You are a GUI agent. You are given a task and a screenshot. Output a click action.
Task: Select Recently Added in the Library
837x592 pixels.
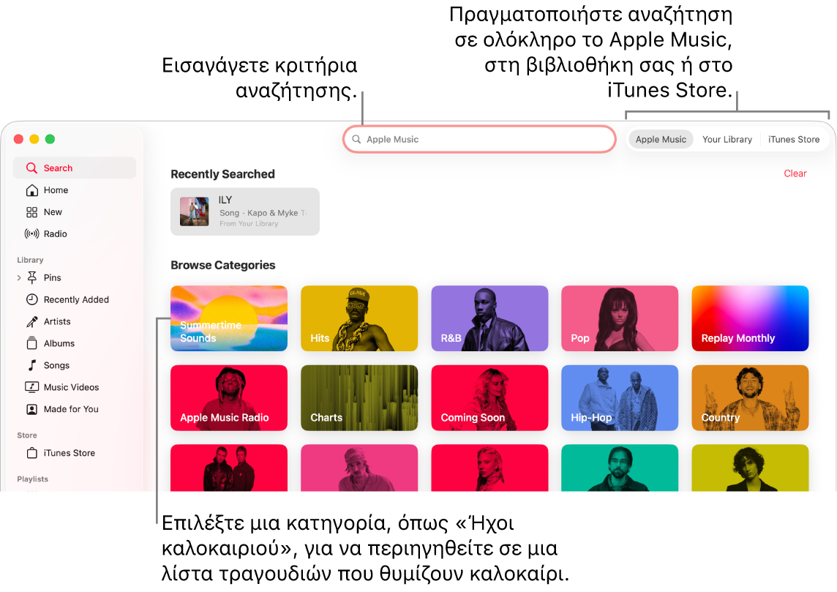pyautogui.click(x=75, y=299)
